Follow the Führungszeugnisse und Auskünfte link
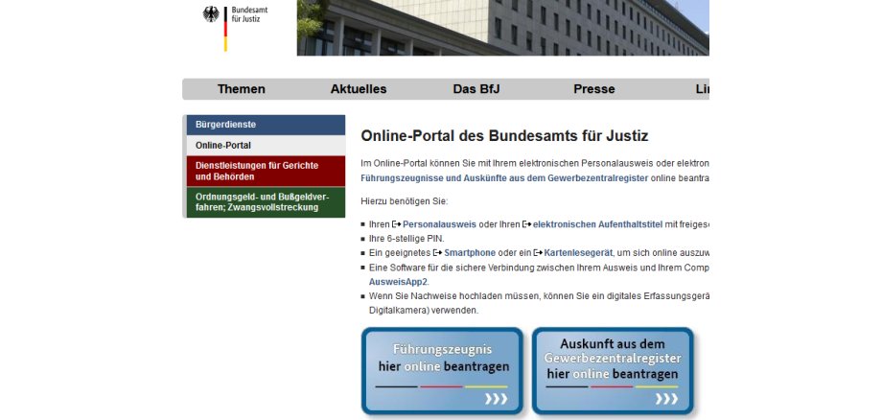Viewport: 882px width, 420px height. pyautogui.click(x=504, y=178)
